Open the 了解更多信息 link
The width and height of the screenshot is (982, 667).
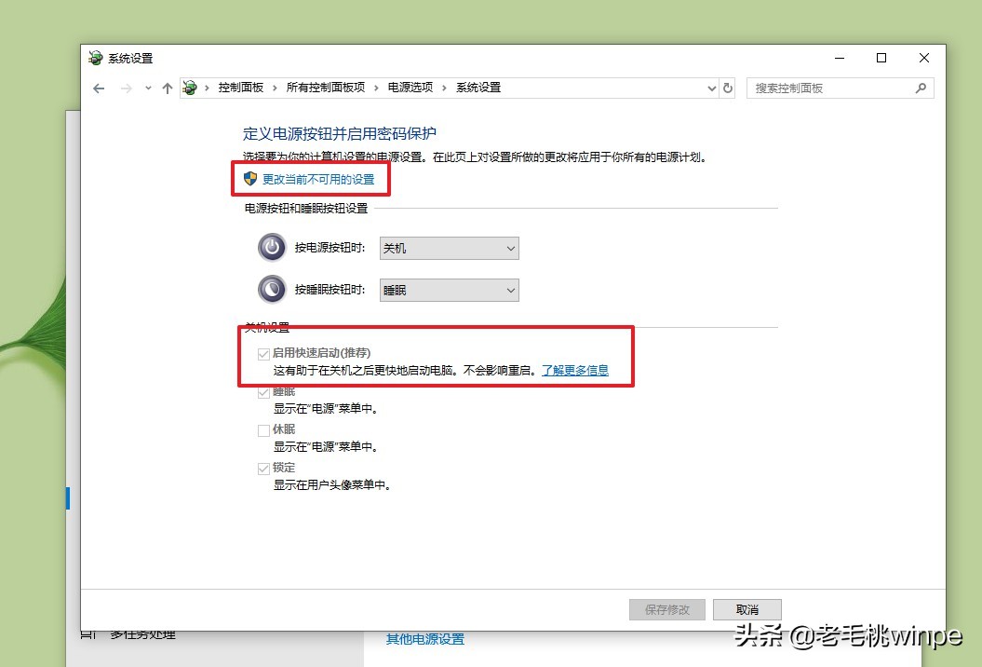pos(575,370)
